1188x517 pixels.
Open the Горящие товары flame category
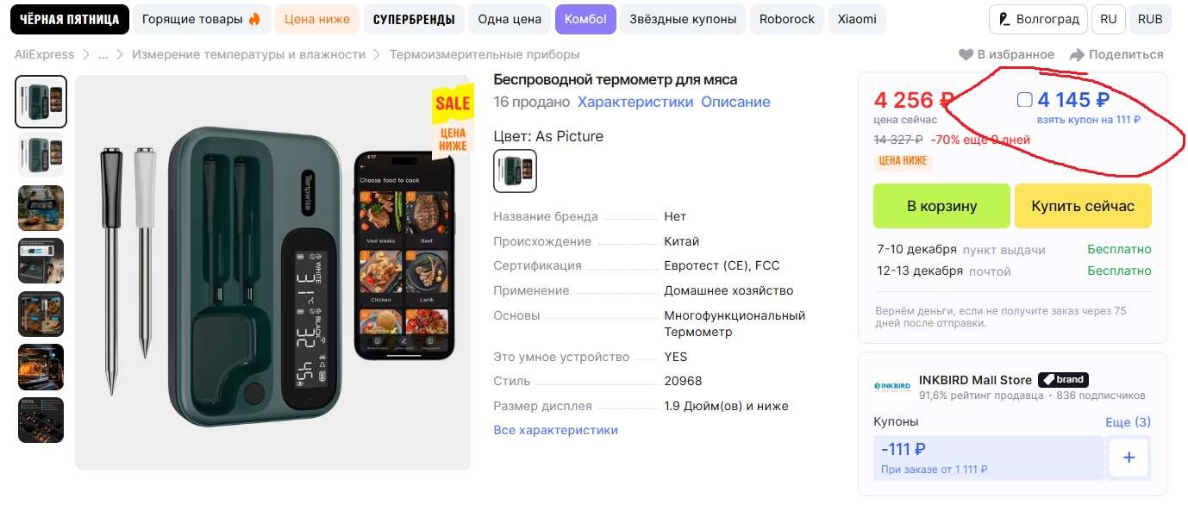(201, 19)
